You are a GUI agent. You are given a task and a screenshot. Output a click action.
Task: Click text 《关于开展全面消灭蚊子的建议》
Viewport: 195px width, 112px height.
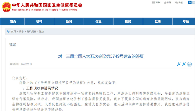pyautogui.click(x=60, y=83)
